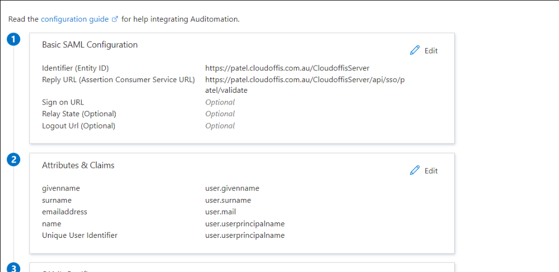Click the Logout Url (Optional) label
The height and width of the screenshot is (272, 559).
tap(79, 126)
